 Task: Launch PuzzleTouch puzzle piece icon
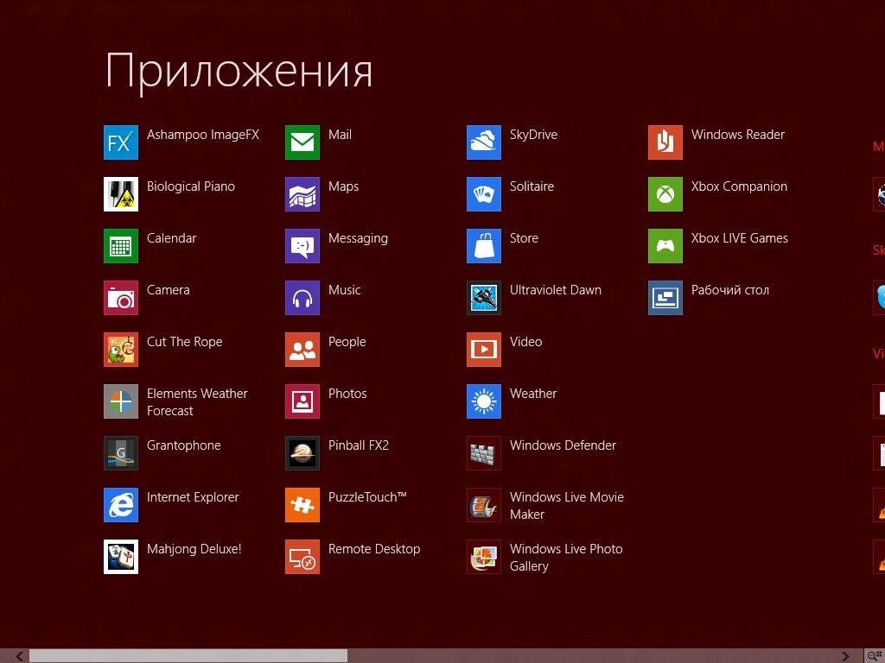coord(302,505)
